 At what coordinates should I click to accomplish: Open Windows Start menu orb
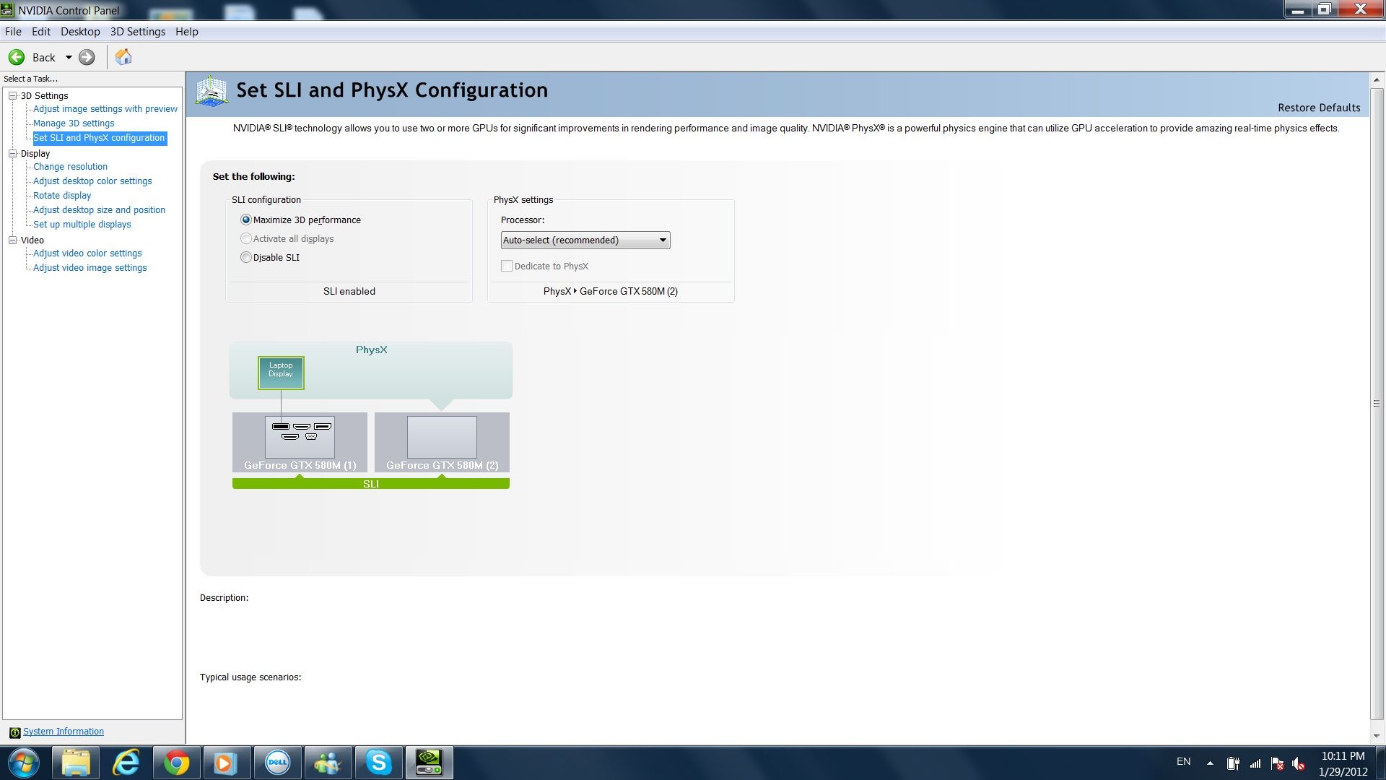(x=23, y=763)
